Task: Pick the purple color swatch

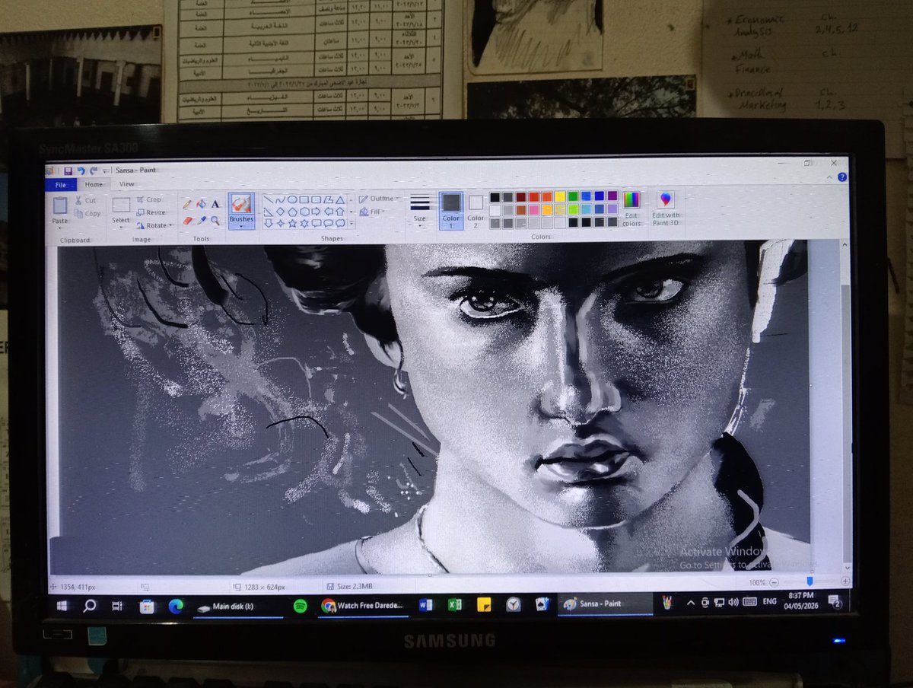Action: 612,196
